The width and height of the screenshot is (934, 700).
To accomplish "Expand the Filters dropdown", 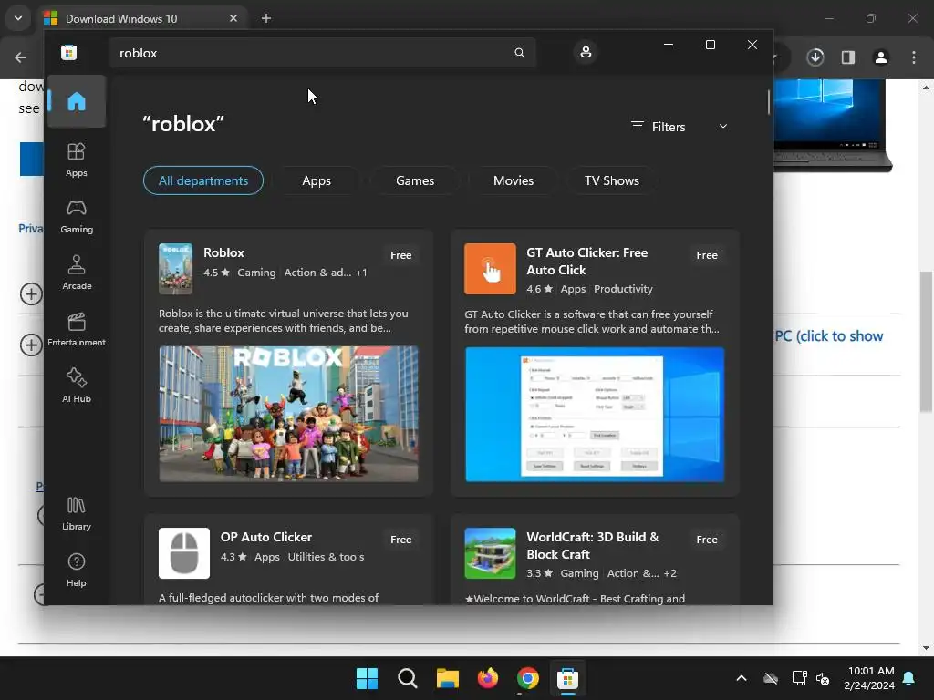I will pyautogui.click(x=679, y=127).
